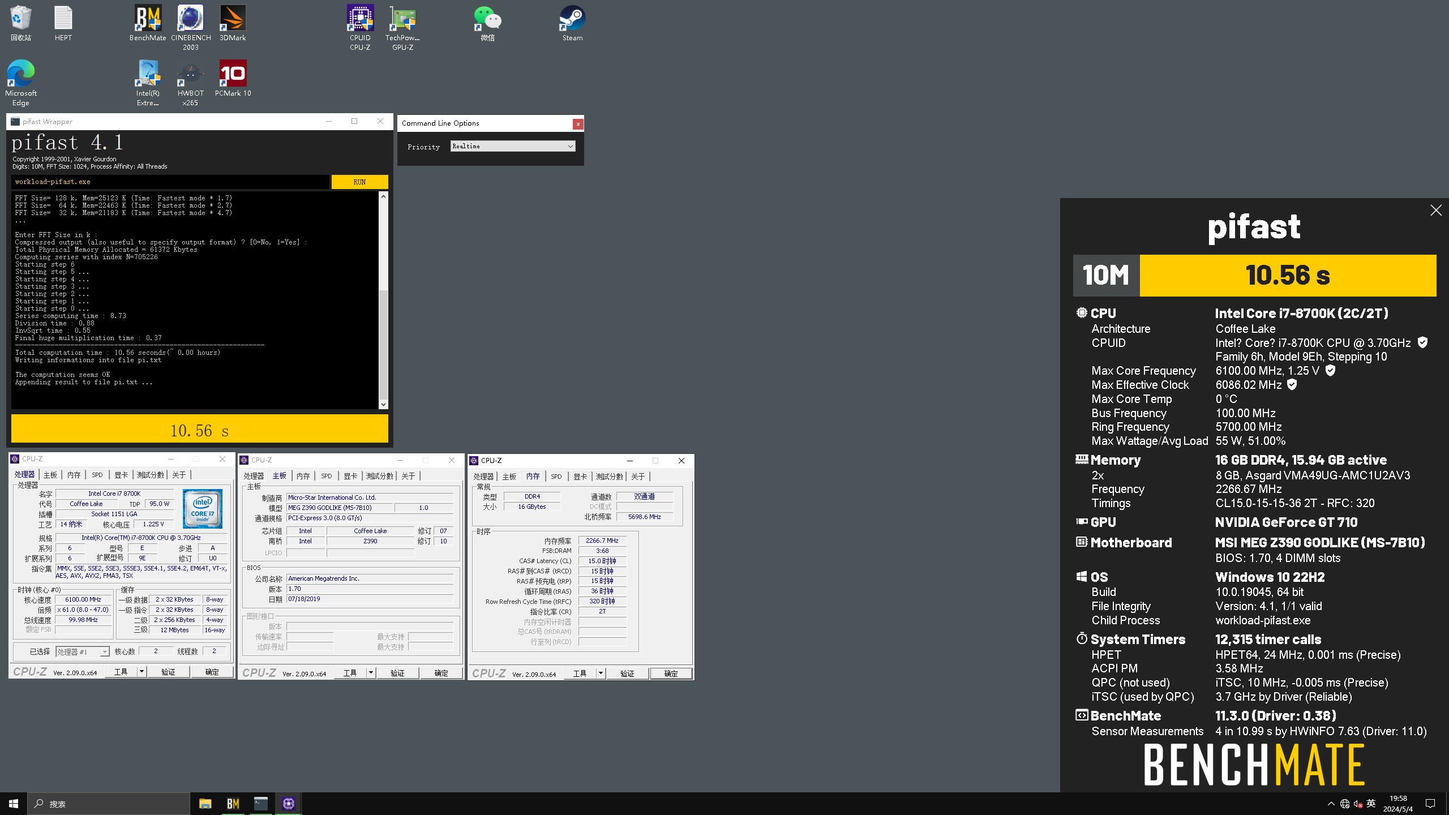Click the BIOS date 07/18/2019 field
The width and height of the screenshot is (1449, 815).
(x=370, y=599)
